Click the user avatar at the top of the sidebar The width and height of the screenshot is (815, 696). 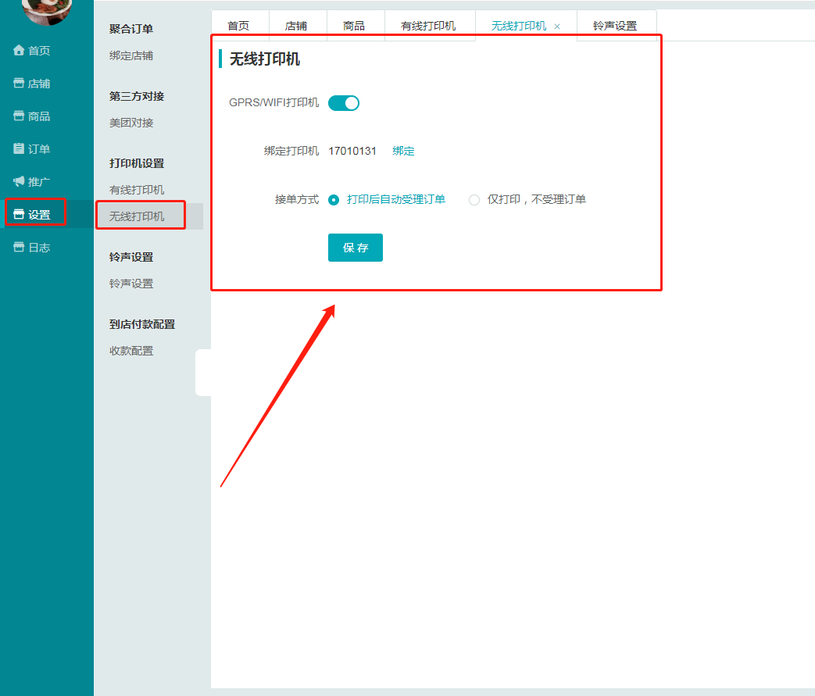(x=47, y=10)
